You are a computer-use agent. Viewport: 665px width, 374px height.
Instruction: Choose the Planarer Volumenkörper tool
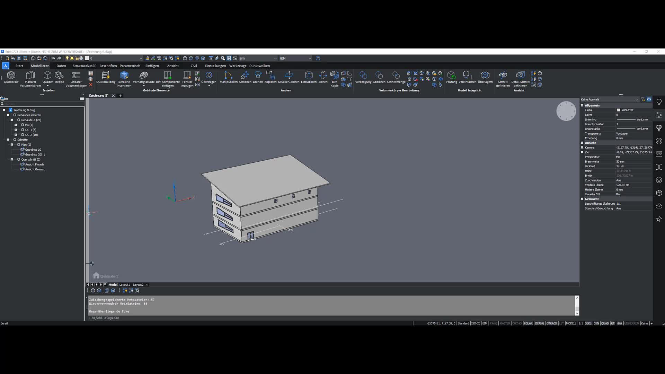click(30, 79)
